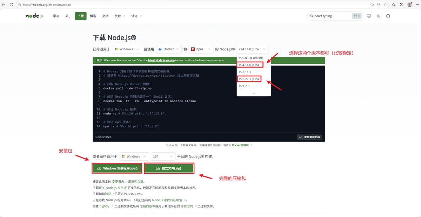Collapse the v24.14.0 (LTS) version dropdown
The height and width of the screenshot is (217, 421).
(x=253, y=49)
